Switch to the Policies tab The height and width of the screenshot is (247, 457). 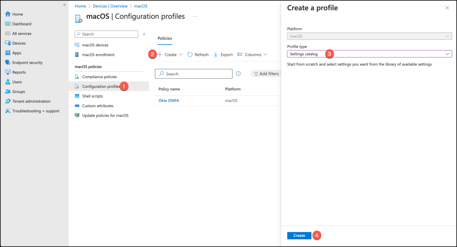pos(165,38)
